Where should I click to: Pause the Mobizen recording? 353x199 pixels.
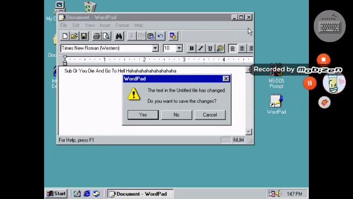click(x=310, y=83)
